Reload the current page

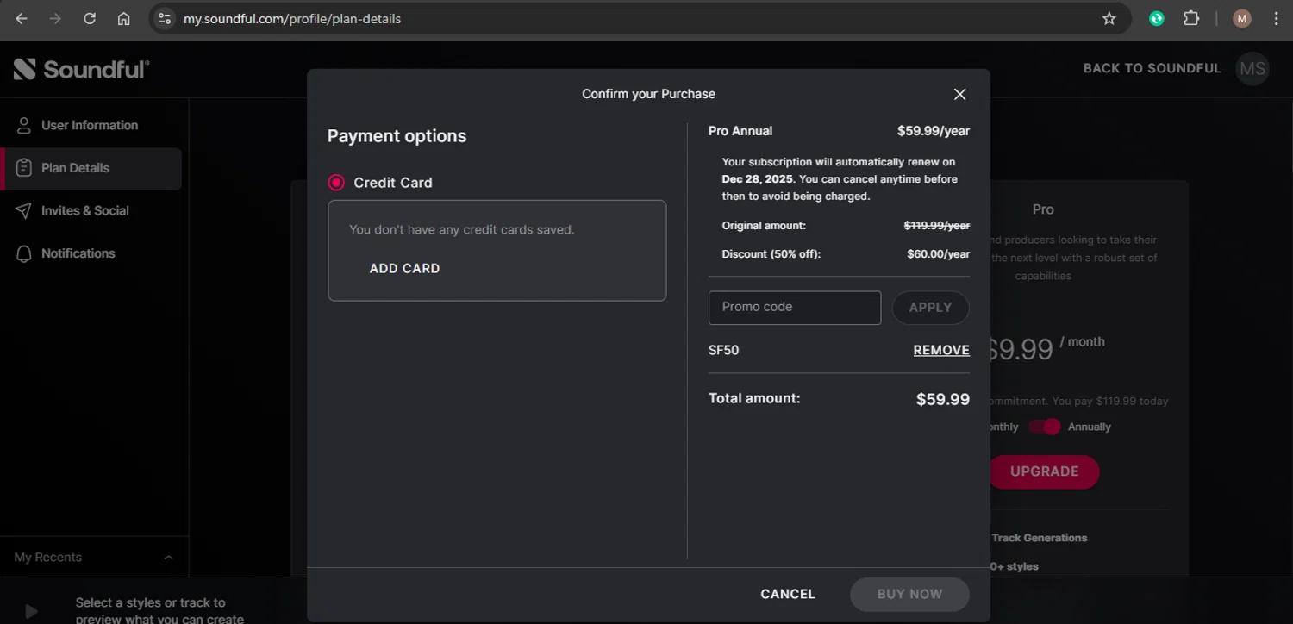90,18
